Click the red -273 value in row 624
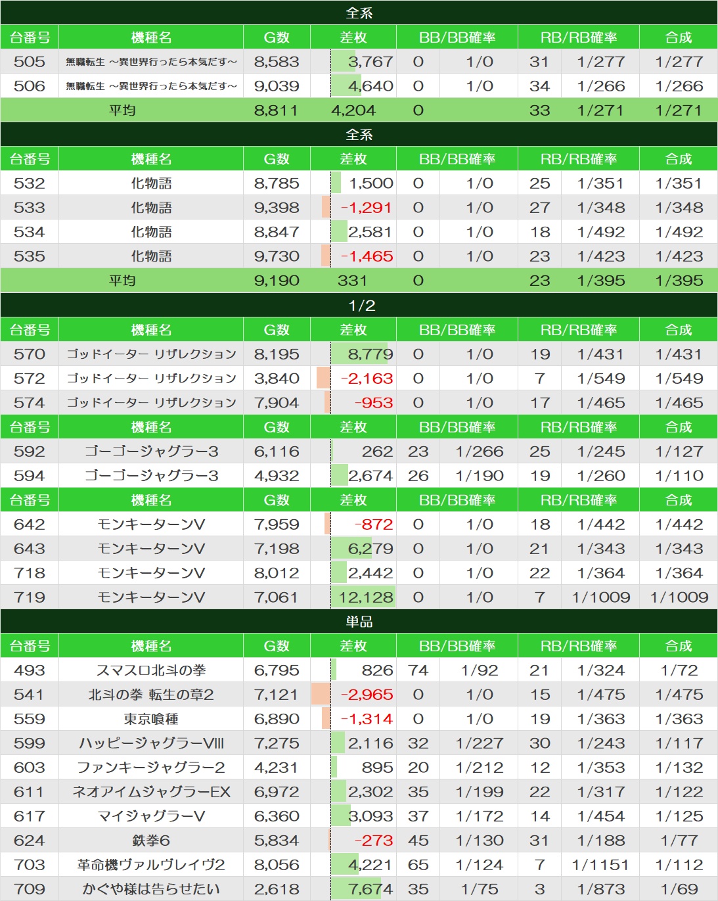 tap(374, 841)
